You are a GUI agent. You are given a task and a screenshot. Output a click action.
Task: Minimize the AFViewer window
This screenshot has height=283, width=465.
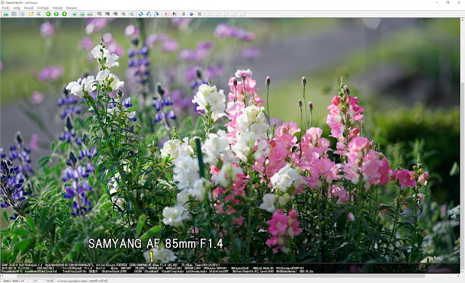point(437,2)
